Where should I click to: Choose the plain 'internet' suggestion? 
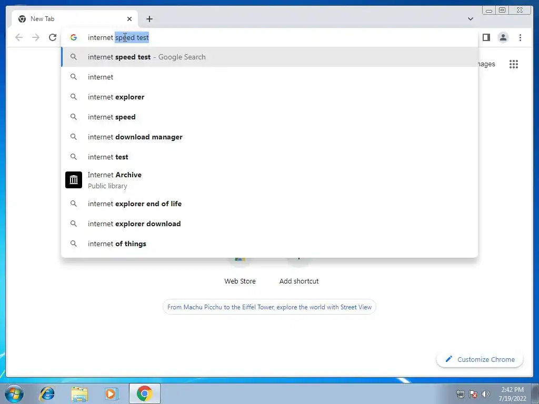(269, 77)
